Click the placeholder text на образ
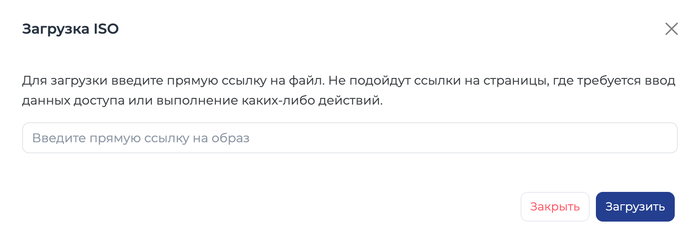Screen dimensions: 700x234 [x=221, y=138]
